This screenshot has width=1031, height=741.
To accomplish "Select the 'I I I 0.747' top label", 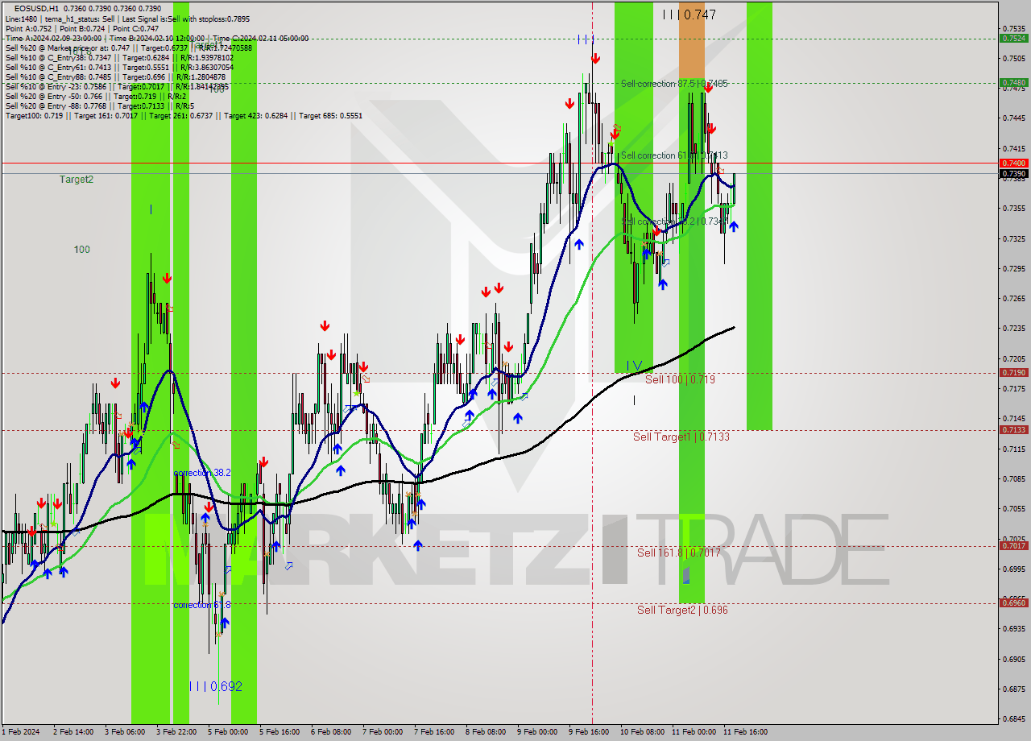I will [x=689, y=14].
